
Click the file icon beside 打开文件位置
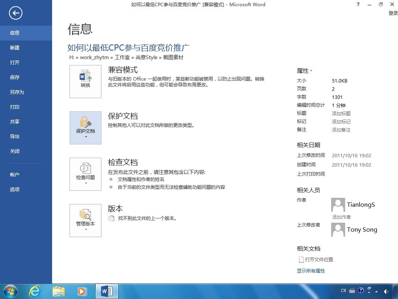[x=301, y=260]
